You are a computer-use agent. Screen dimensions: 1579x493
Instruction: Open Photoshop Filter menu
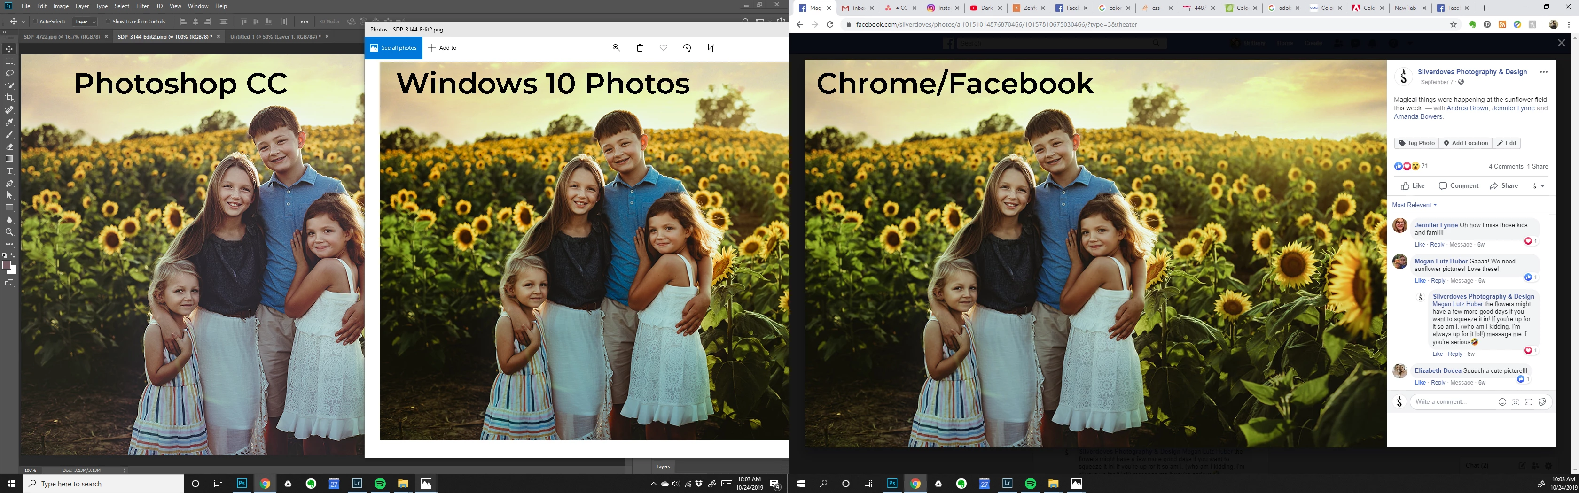point(142,6)
